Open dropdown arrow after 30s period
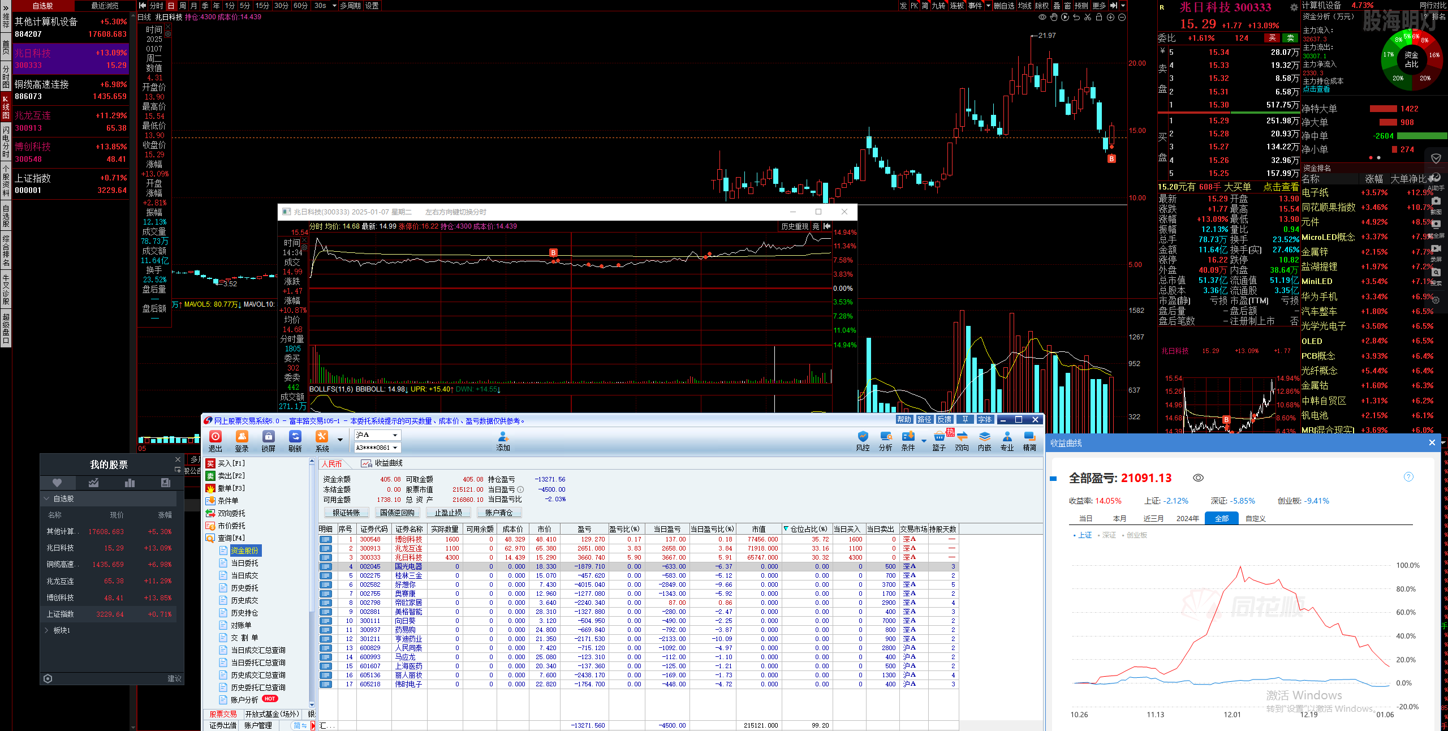 pos(334,6)
